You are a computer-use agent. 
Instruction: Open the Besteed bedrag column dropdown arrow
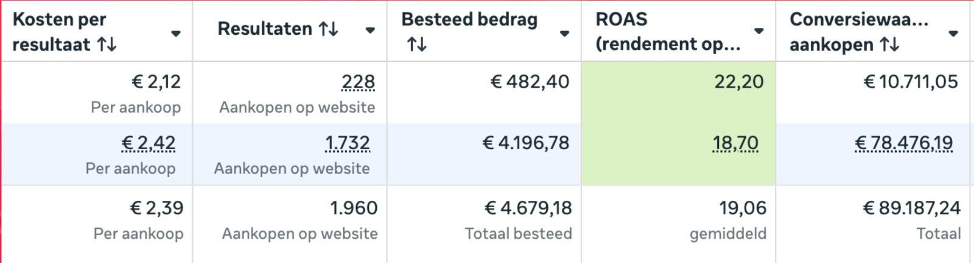coord(564,33)
